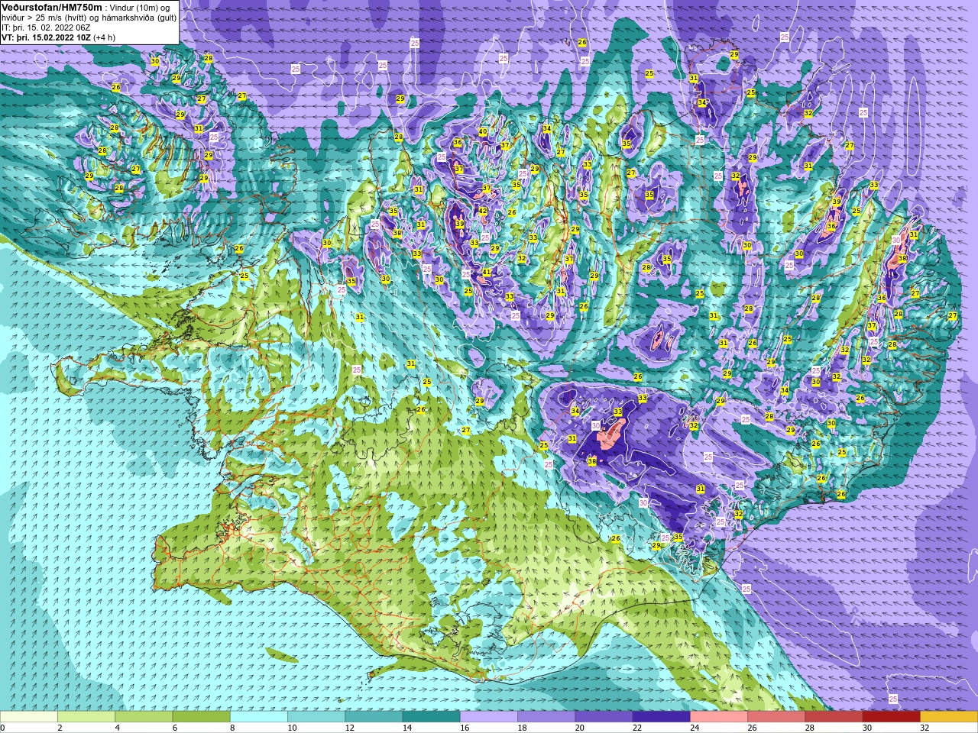Select the '12' tick label on color scale
This screenshot has width=978, height=733.
click(x=349, y=728)
